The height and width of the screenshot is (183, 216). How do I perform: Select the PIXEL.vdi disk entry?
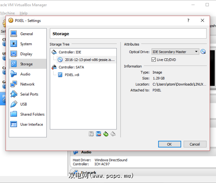(72, 75)
